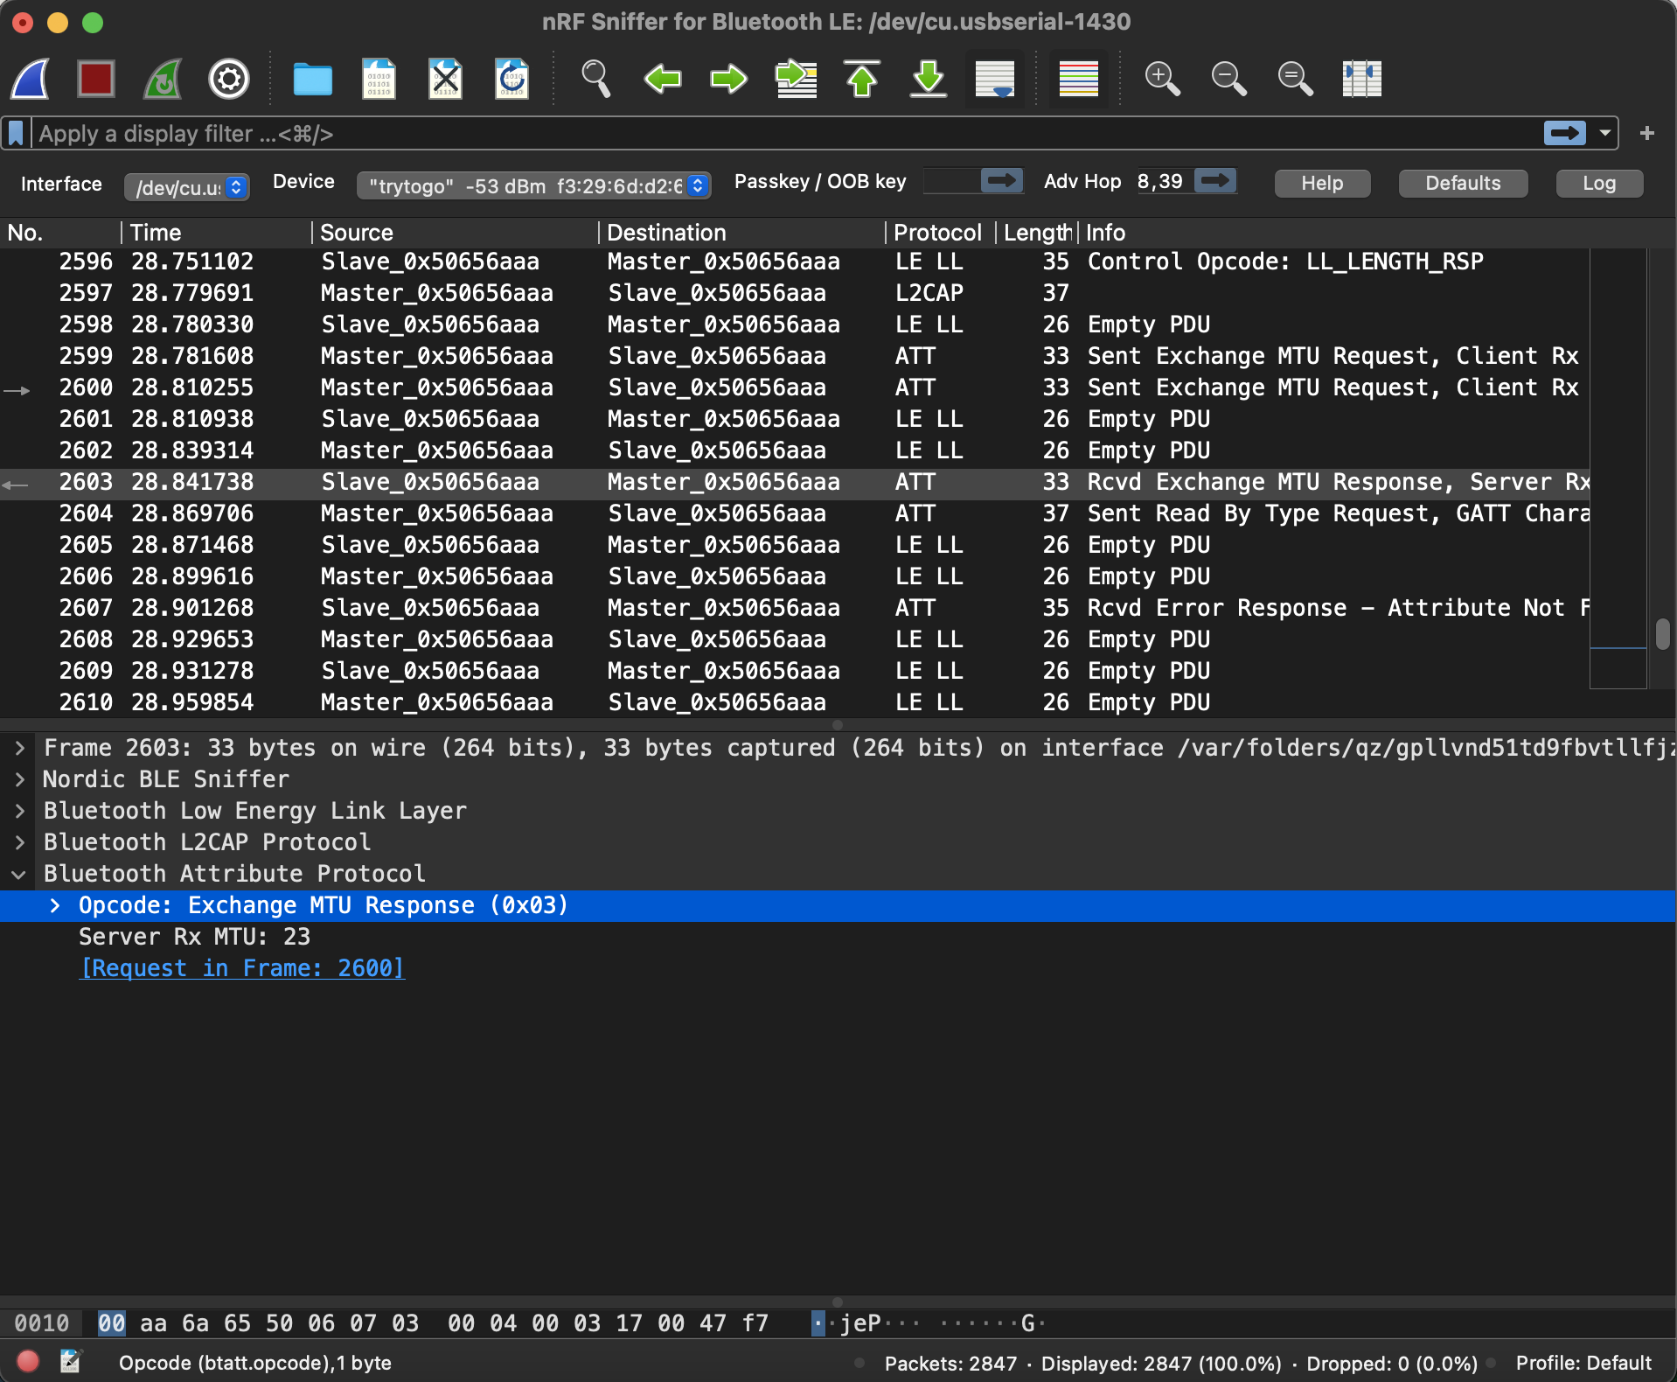1677x1382 pixels.
Task: Click the Help button
Action: click(x=1322, y=183)
